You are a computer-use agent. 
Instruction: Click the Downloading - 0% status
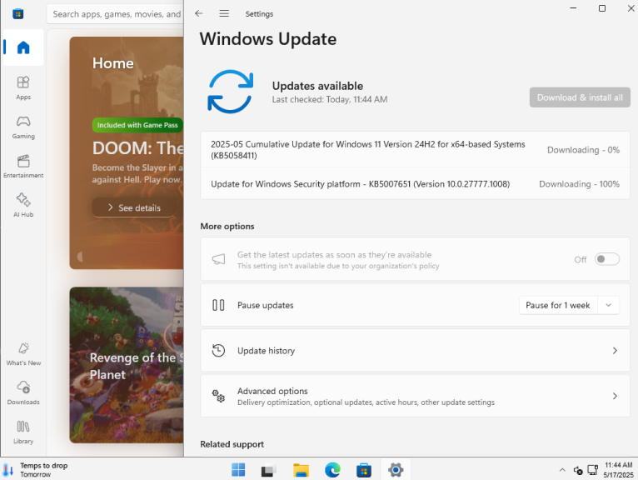click(583, 150)
